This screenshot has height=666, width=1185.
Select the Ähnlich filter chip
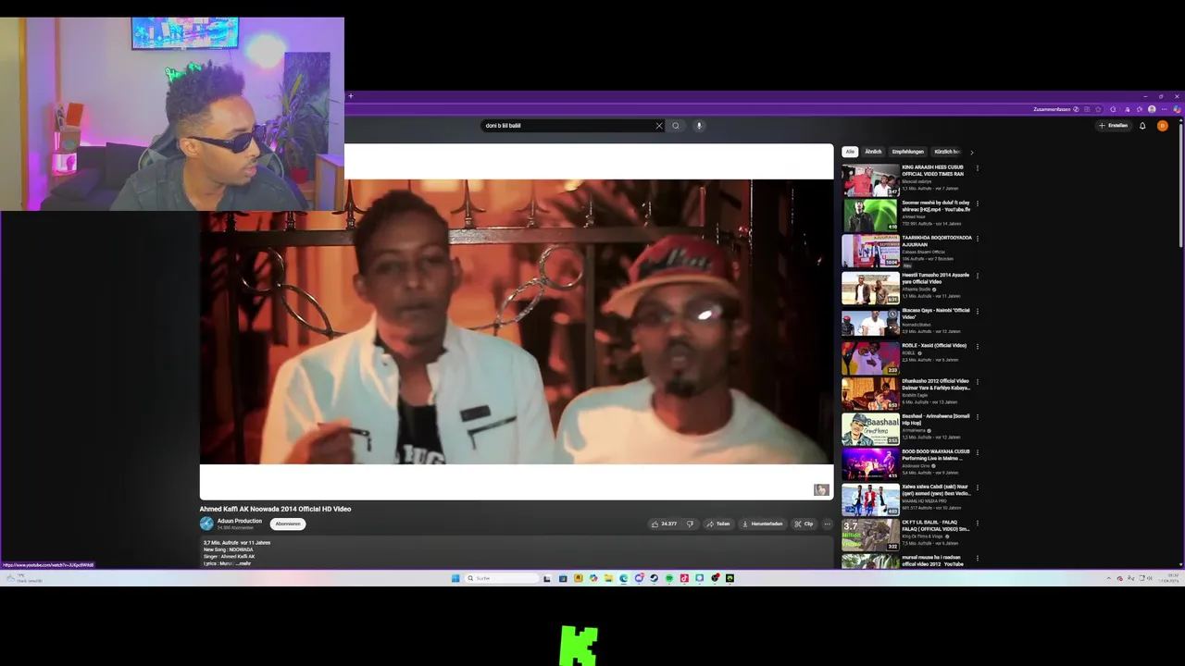click(873, 152)
